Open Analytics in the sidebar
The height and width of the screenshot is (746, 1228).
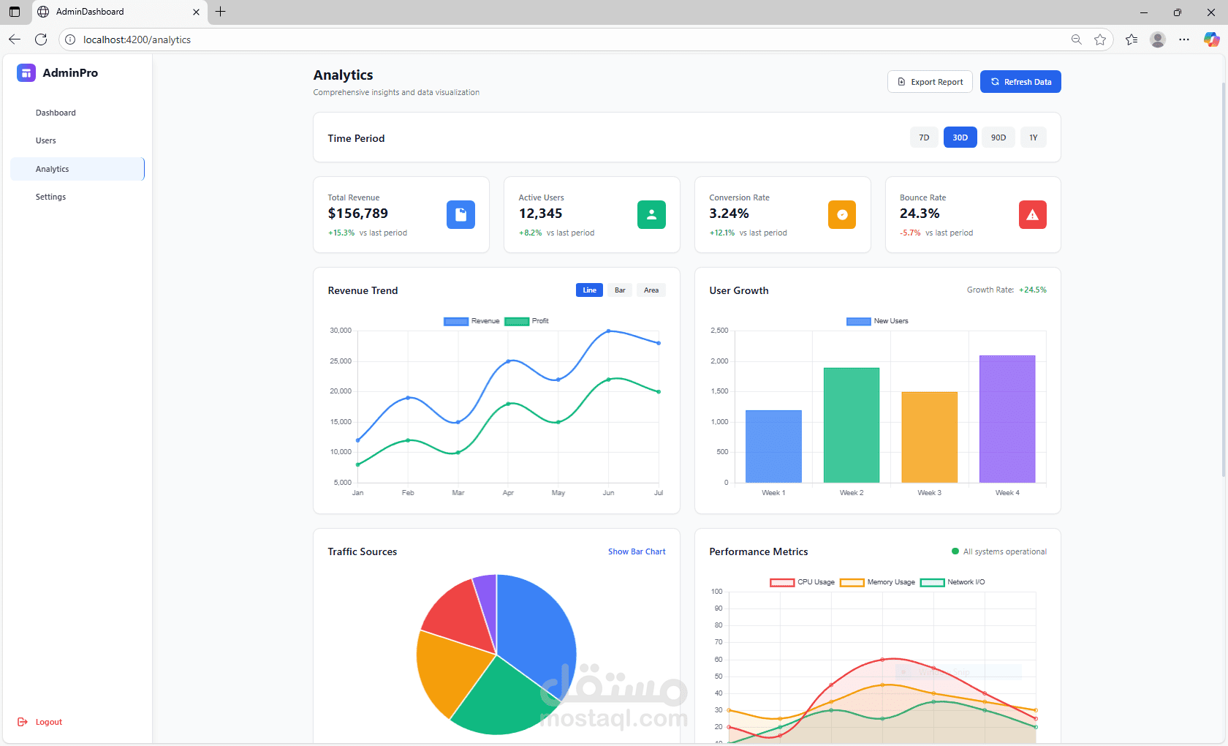[77, 169]
